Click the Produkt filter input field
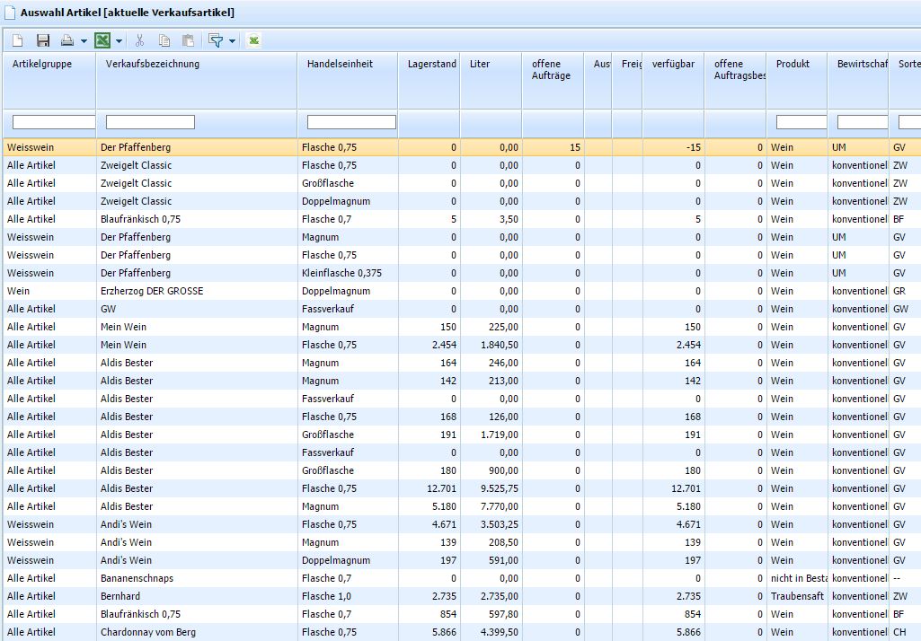This screenshot has width=921, height=641. tap(801, 122)
